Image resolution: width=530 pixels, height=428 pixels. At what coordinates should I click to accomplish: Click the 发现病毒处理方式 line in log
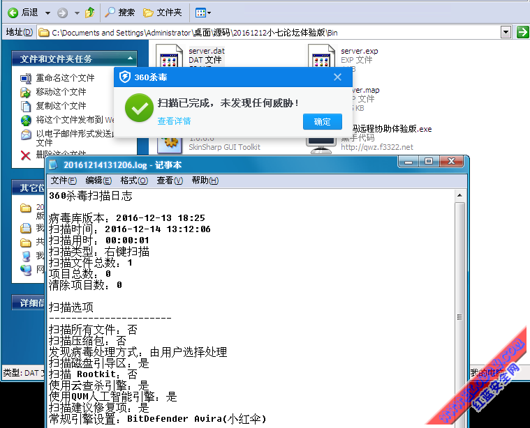pyautogui.click(x=138, y=352)
